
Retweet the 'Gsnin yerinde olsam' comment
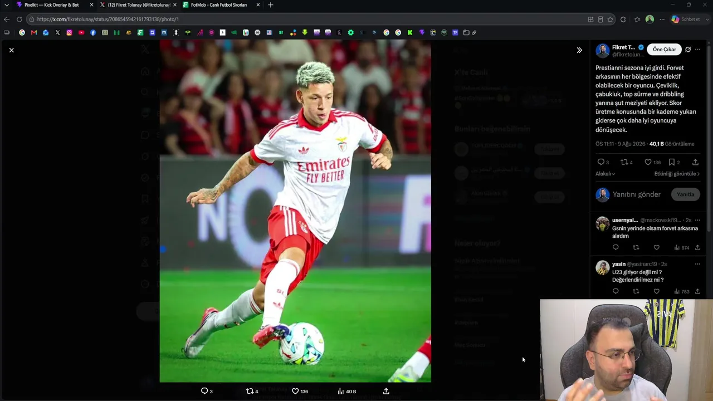pyautogui.click(x=636, y=247)
